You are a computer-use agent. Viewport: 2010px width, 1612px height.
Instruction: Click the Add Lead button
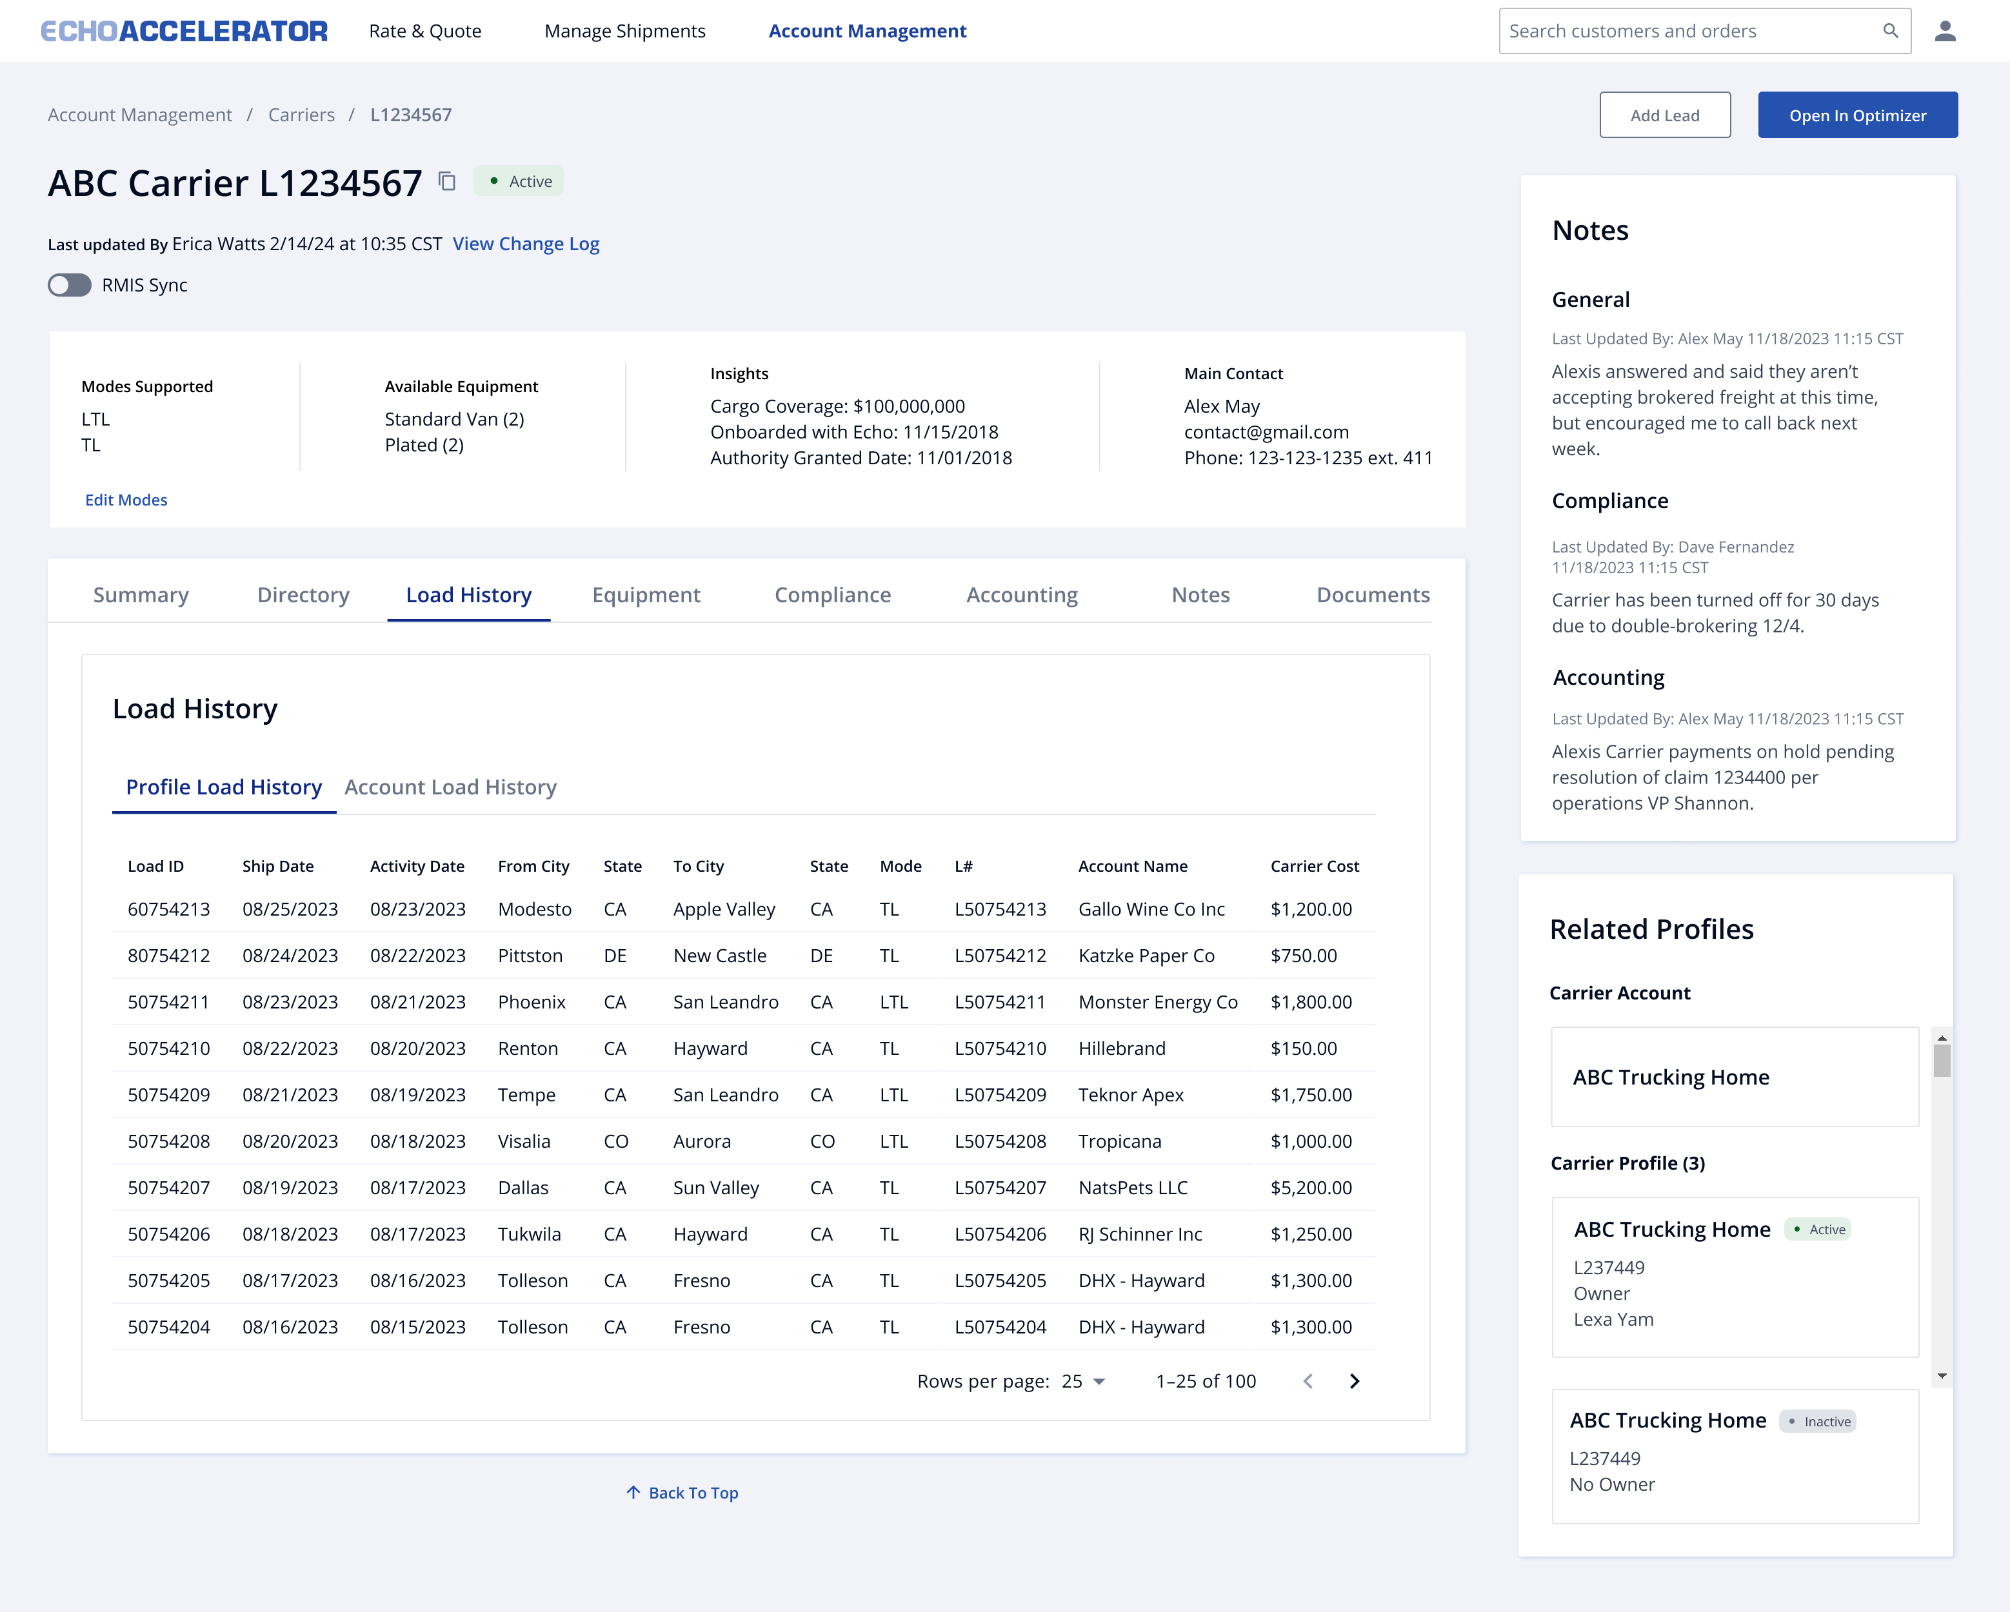(x=1665, y=115)
